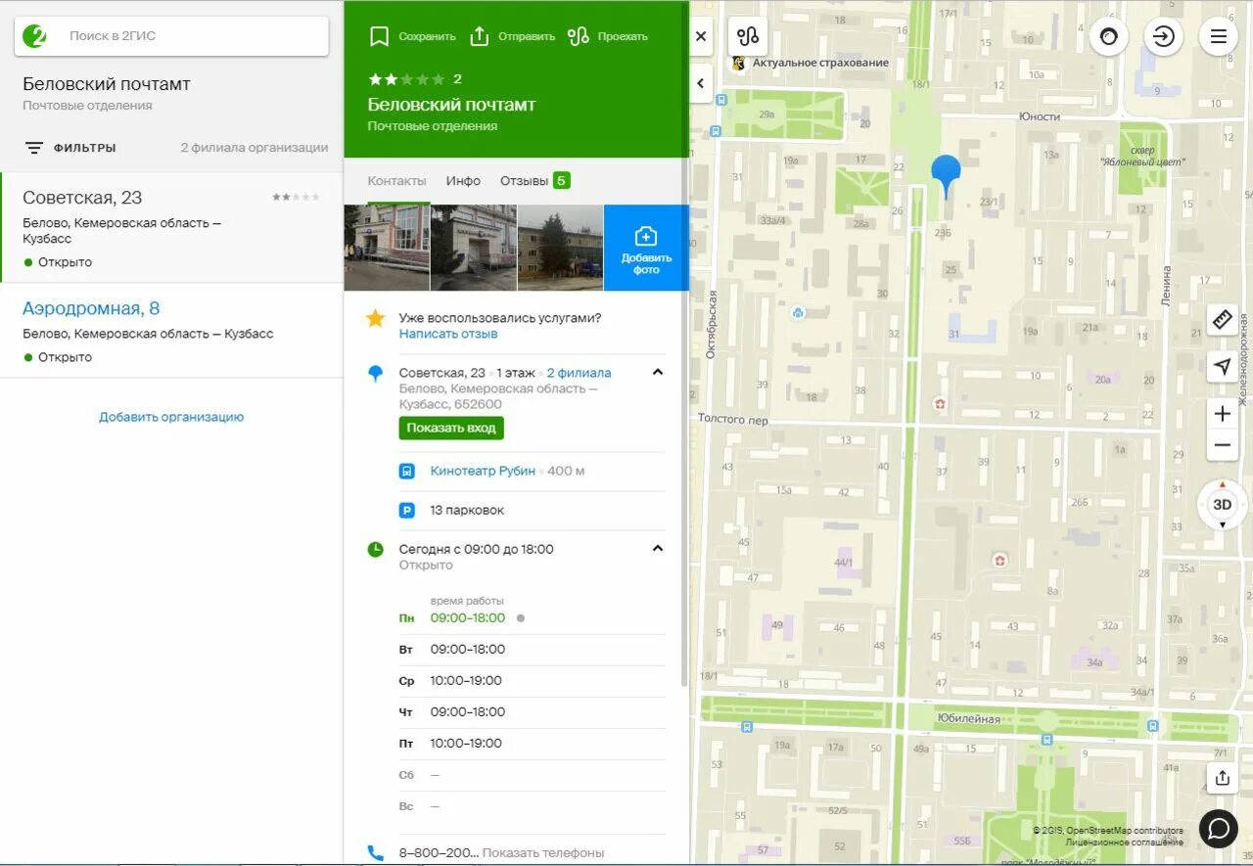The height and width of the screenshot is (866, 1253).
Task: Click the blue location pin on map
Action: pyautogui.click(x=946, y=174)
